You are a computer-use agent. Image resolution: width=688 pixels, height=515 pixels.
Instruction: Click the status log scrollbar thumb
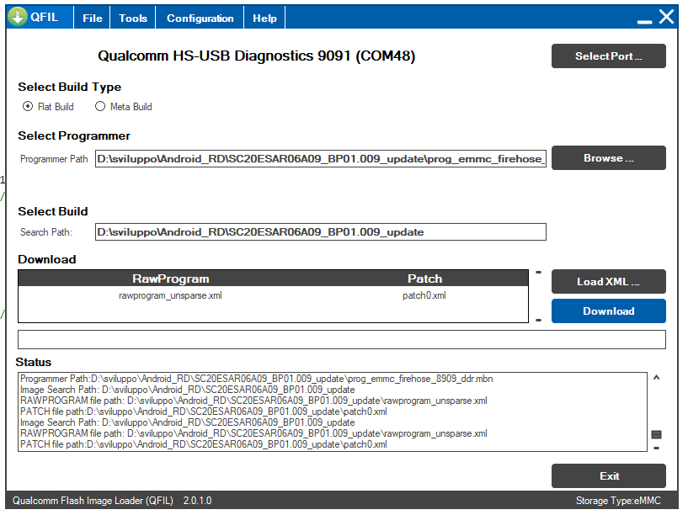(657, 434)
